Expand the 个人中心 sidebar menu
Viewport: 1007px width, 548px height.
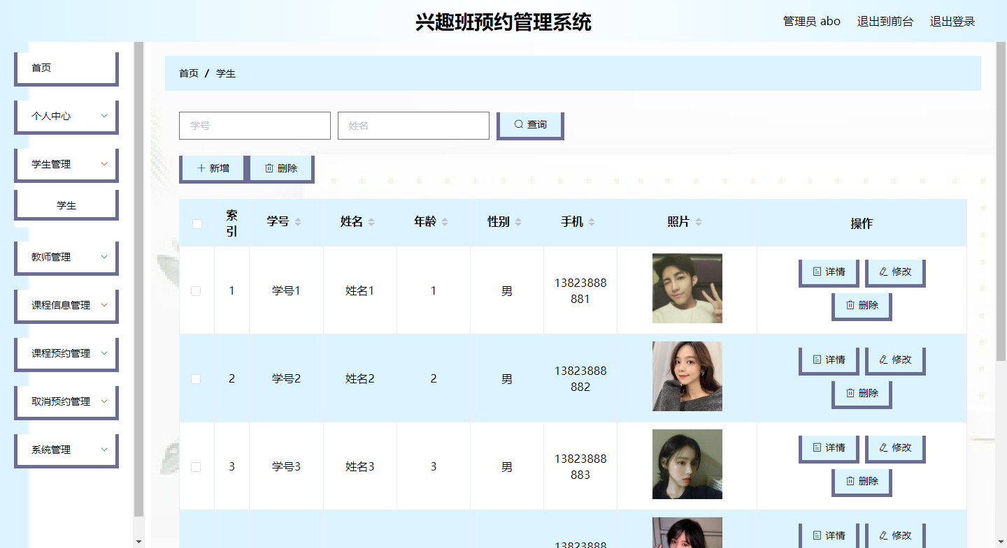(x=104, y=116)
